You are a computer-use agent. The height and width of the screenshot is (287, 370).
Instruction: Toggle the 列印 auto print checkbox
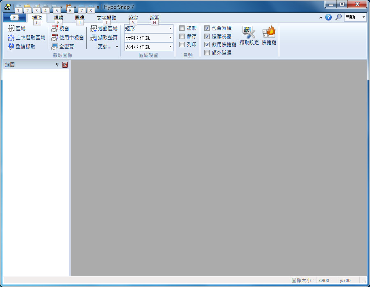click(x=182, y=44)
